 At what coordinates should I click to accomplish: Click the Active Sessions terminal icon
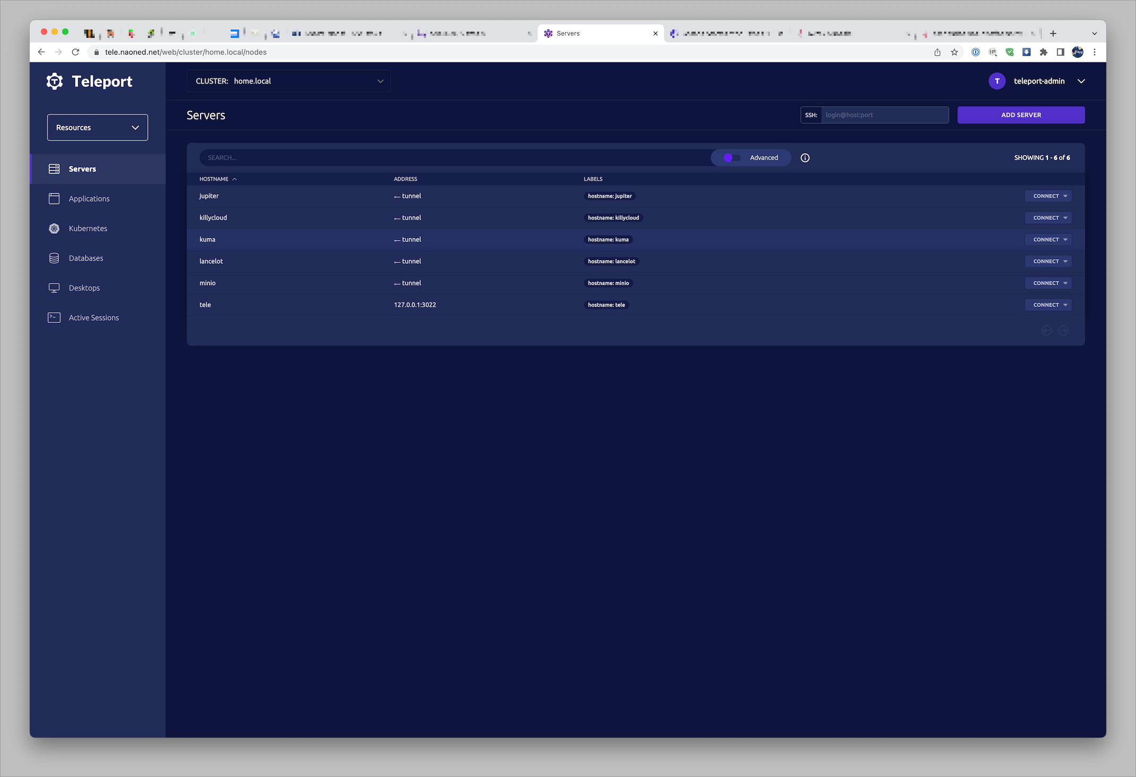tap(54, 318)
